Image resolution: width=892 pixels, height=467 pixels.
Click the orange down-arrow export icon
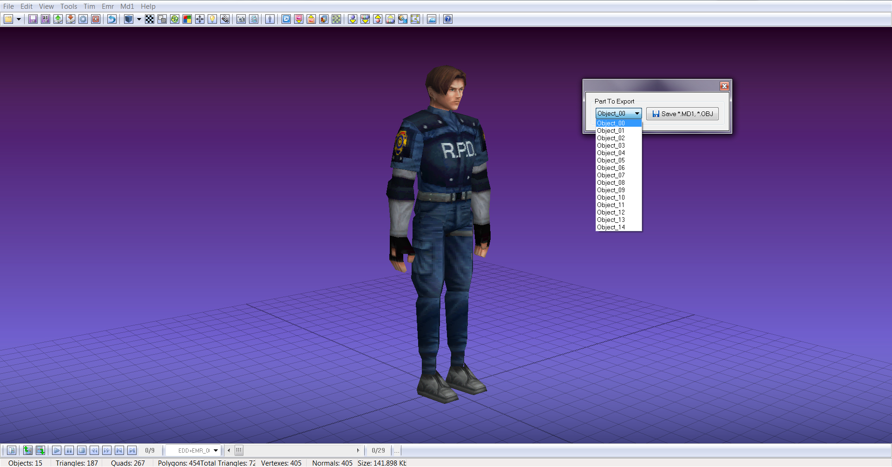(71, 19)
